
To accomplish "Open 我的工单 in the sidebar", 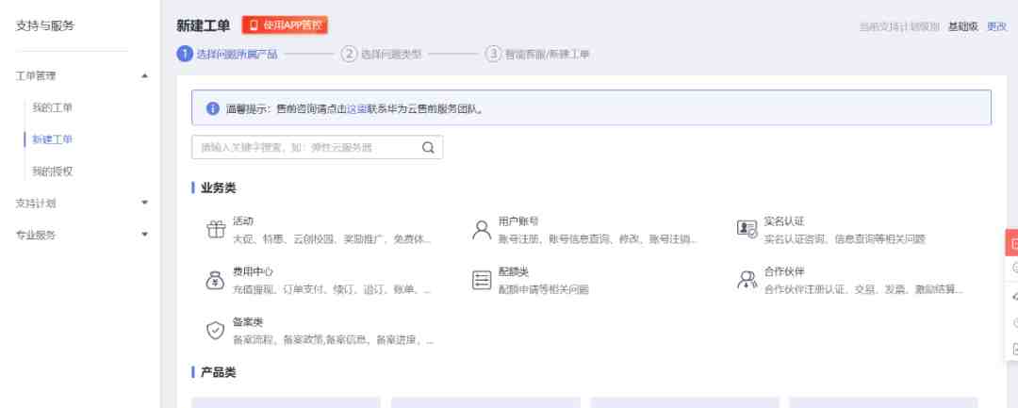I will pyautogui.click(x=53, y=107).
